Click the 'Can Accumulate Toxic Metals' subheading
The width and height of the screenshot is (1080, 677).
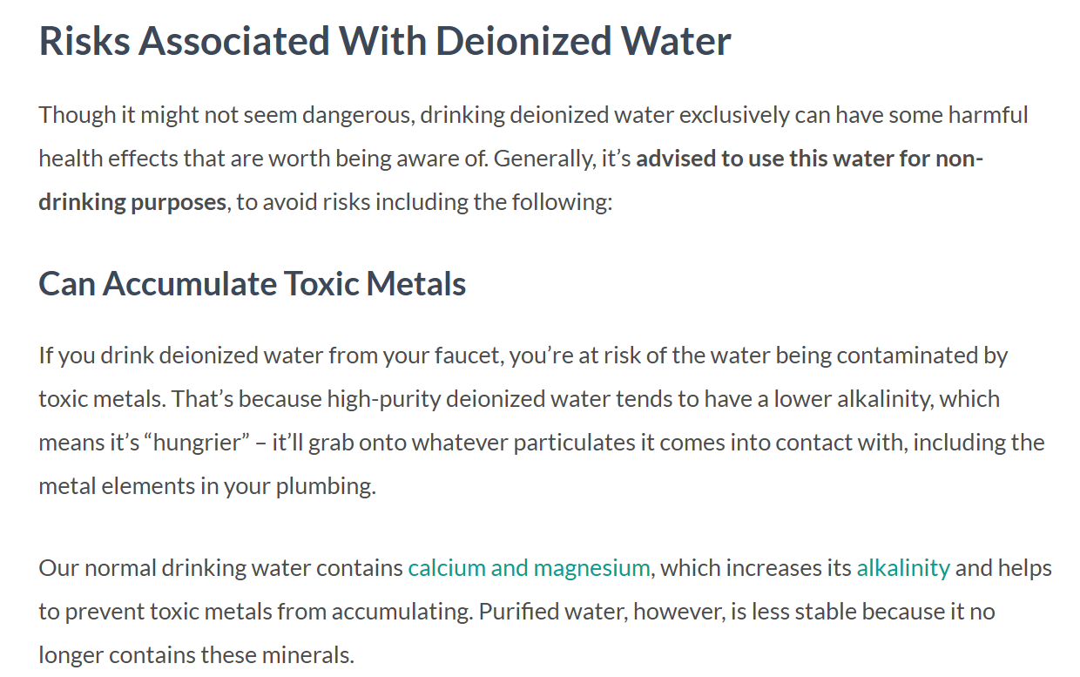253,284
